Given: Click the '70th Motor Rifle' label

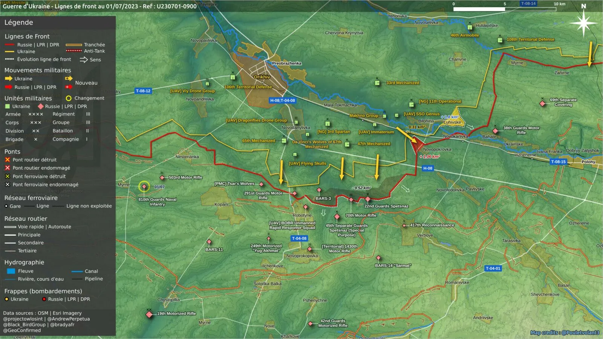Looking at the screenshot, I should (x=361, y=215).
